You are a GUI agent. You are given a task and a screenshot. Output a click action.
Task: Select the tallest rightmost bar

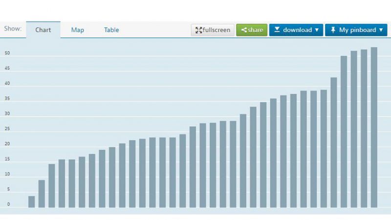point(374,127)
